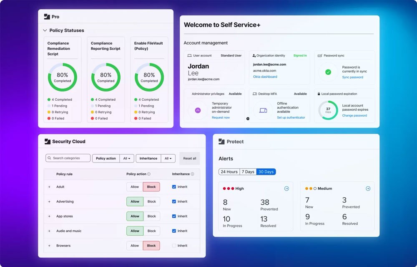Click the 37 days password expiration ring
The width and height of the screenshot is (417, 267).
coord(328,110)
